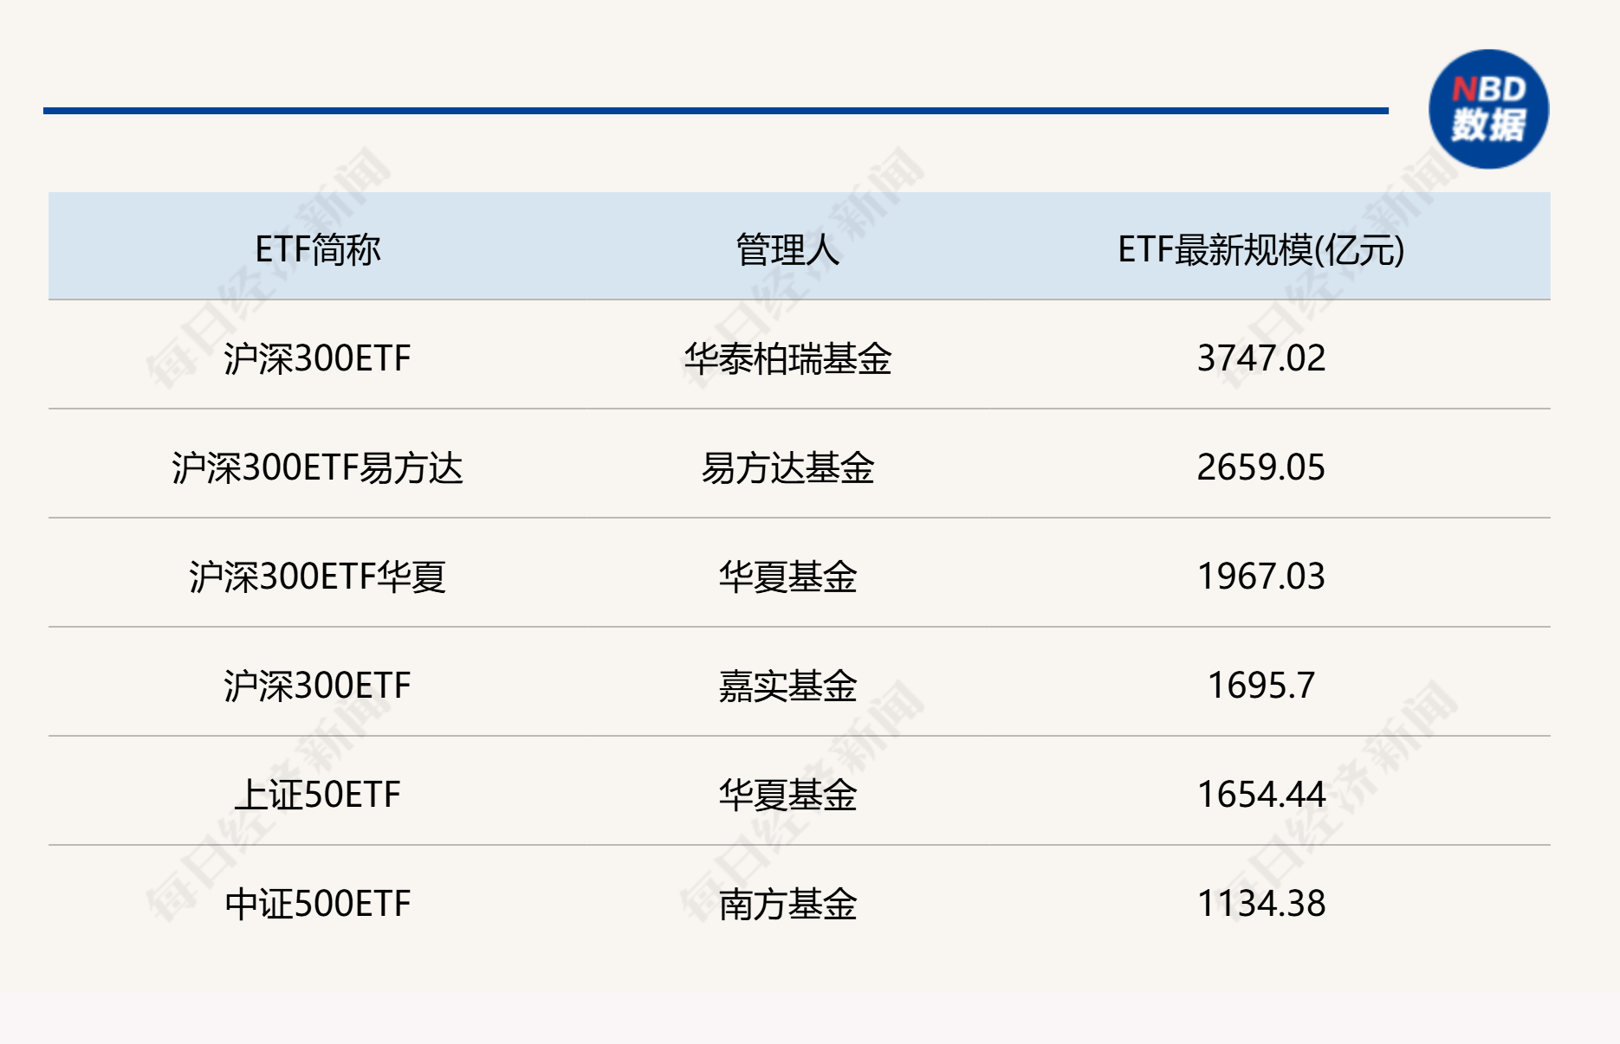Select the ETF简称 column header
Screen dimensions: 1620x1044
click(x=317, y=250)
